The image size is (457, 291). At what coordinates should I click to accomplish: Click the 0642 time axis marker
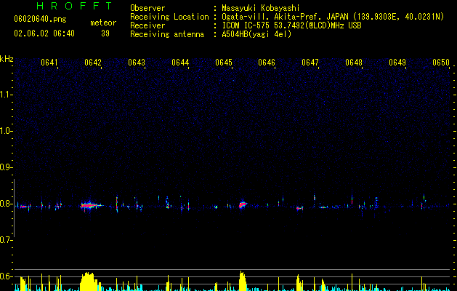click(93, 63)
